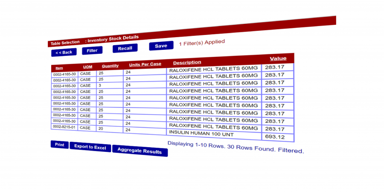Image resolution: width=384 pixels, height=192 pixels.
Task: Save the current filter
Action: point(161,46)
